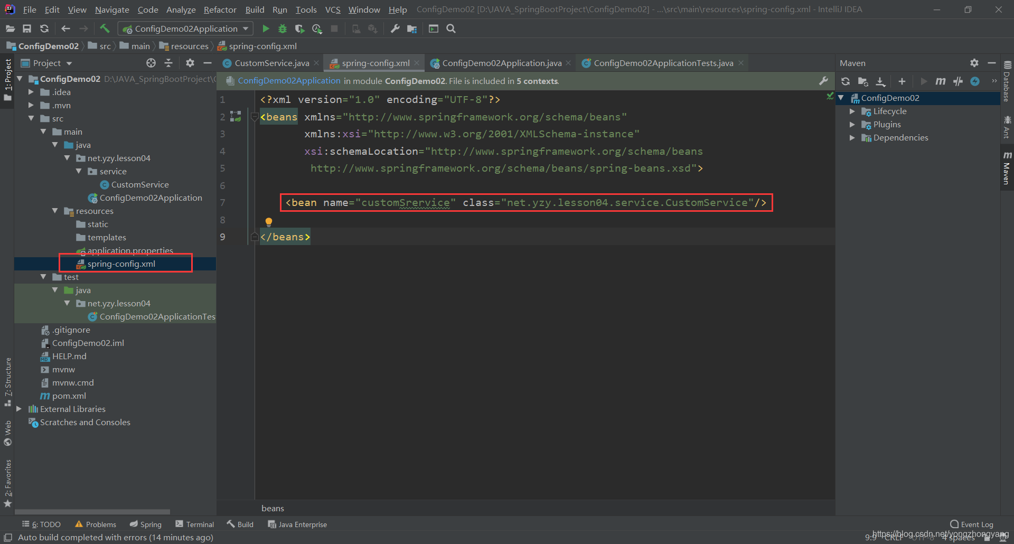Toggle the Structure side tool window
Viewport: 1014px width, 544px height.
pyautogui.click(x=7, y=381)
